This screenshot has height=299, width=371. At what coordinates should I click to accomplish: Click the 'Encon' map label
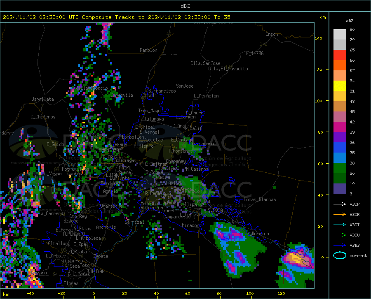[x=272, y=34]
